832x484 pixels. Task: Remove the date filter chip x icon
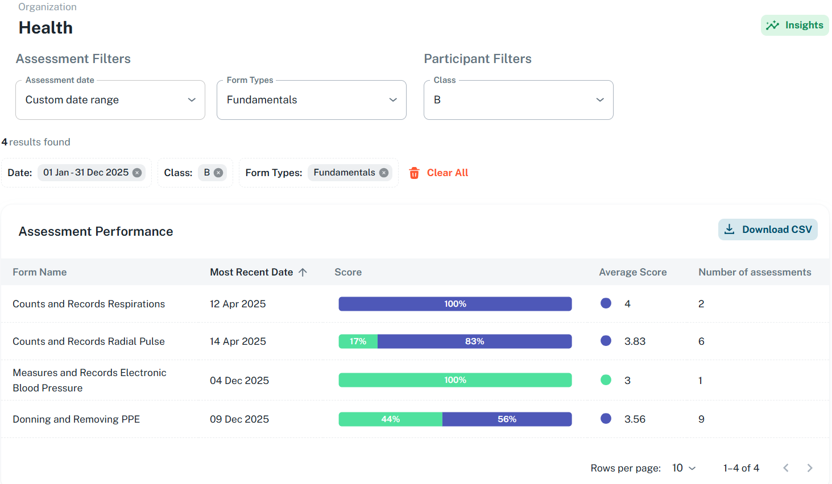[x=137, y=173]
